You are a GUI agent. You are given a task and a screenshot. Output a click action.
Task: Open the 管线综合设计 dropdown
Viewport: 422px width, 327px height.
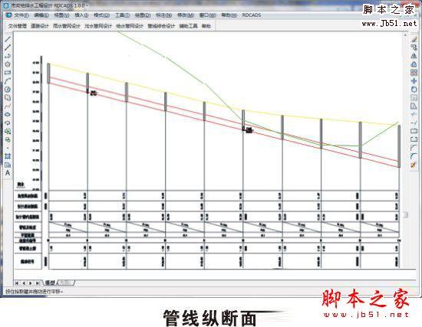(161, 26)
